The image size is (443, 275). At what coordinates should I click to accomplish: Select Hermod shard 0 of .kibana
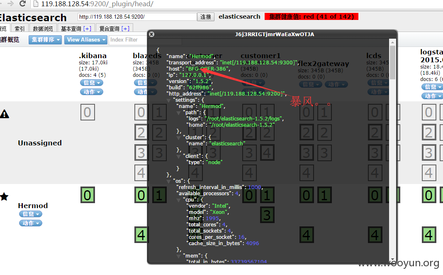(88, 195)
